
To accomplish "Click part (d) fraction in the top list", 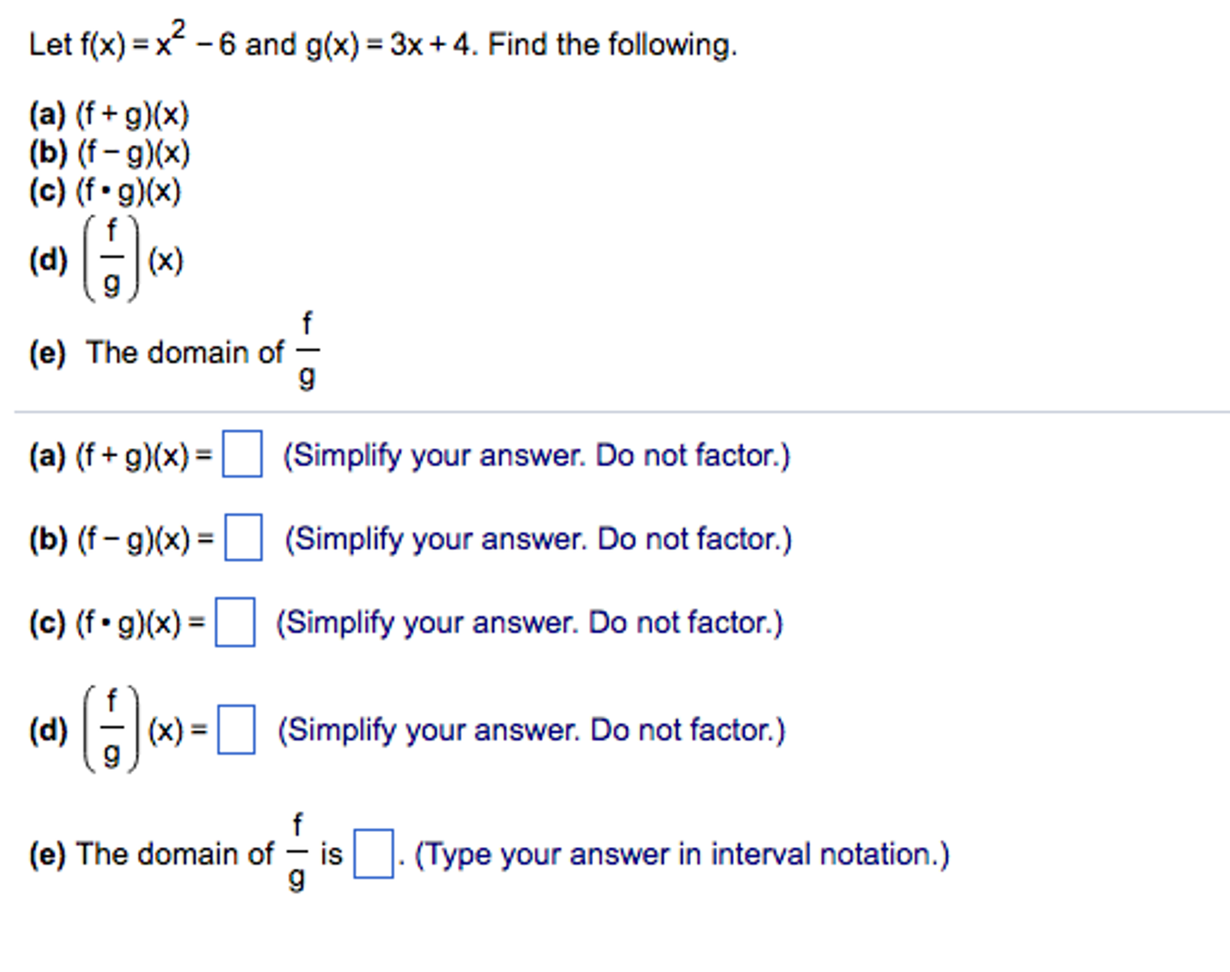I will point(112,259).
